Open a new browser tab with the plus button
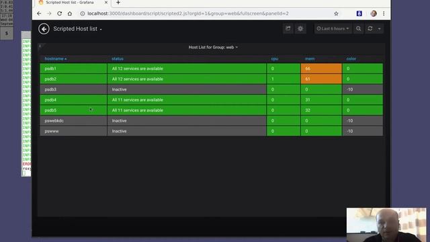This screenshot has height=242, width=430. coord(118,3)
